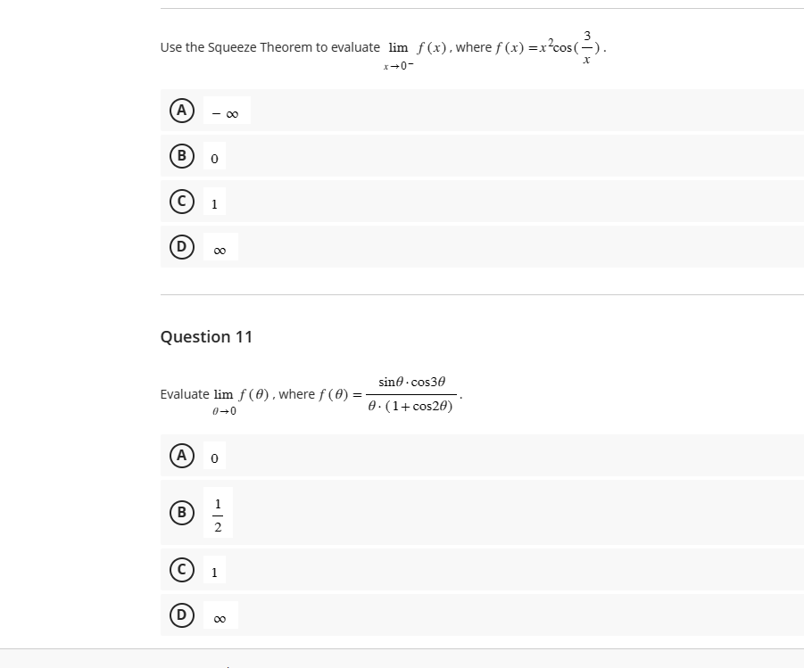Pick option D infinity in Question 11
This screenshot has height=668, width=804.
(x=181, y=615)
